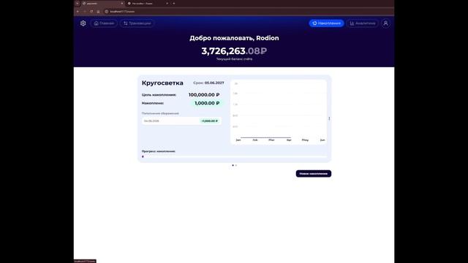This screenshot has height=263, width=468.
Task: Click the browser home icon
Action: point(98,12)
